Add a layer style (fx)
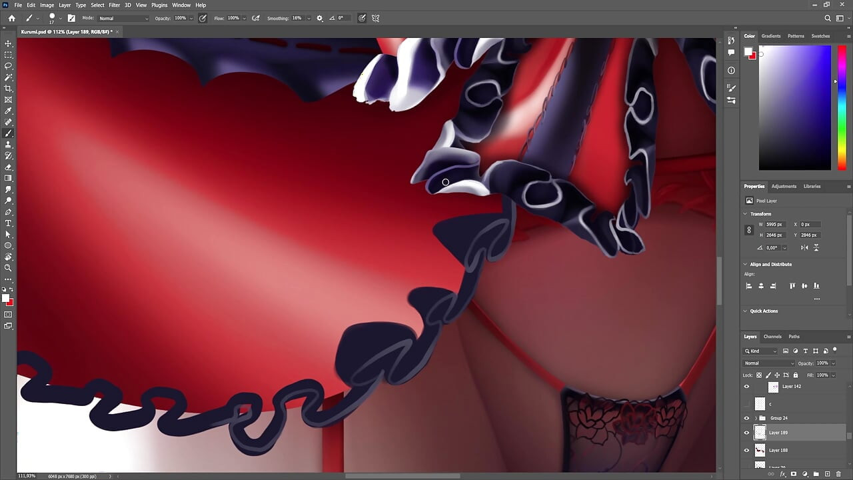The width and height of the screenshot is (853, 480). click(x=782, y=474)
